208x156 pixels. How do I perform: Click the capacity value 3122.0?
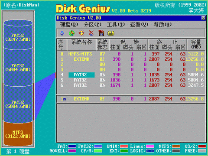click(196, 54)
